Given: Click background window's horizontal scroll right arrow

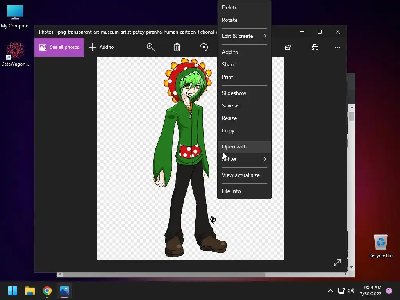Looking at the screenshot, I should click(x=345, y=274).
